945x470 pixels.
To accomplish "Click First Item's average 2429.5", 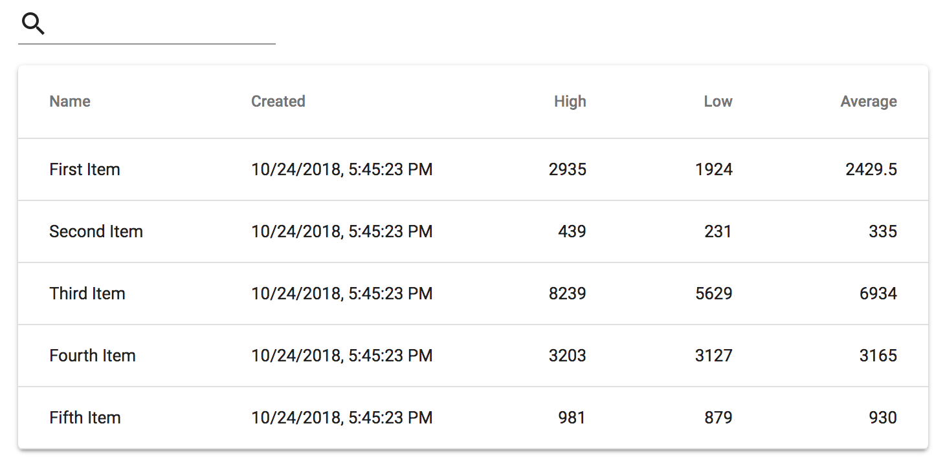I will click(x=871, y=169).
